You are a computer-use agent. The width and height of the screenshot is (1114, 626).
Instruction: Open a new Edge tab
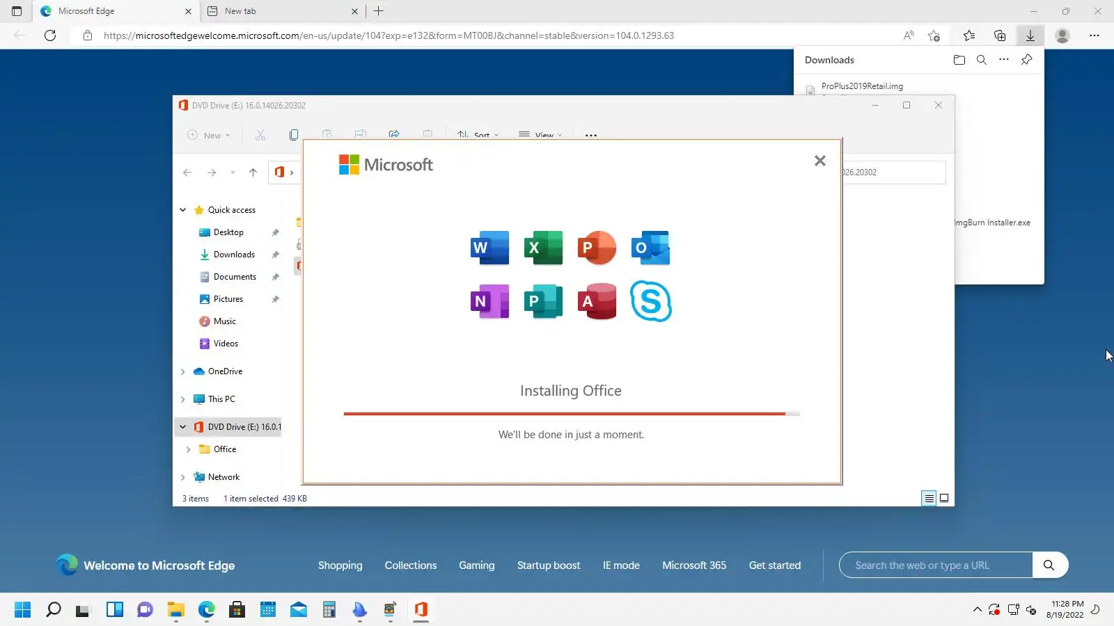point(379,11)
